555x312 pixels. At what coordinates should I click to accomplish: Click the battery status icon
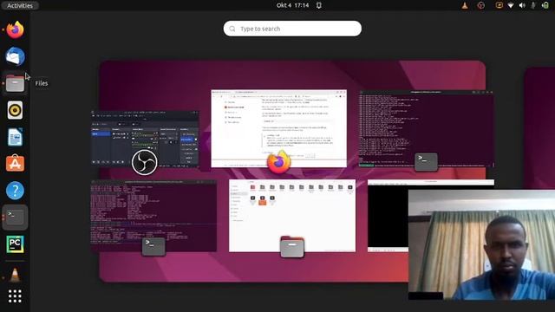545,5
